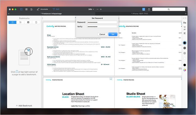
Task: Select the Freelancer Infopackage tab
Action: click(x=51, y=14)
